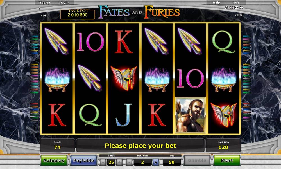Viewport: 281px width, 169px height.
Task: Increase number of Lines with plus
Action: 119,162
